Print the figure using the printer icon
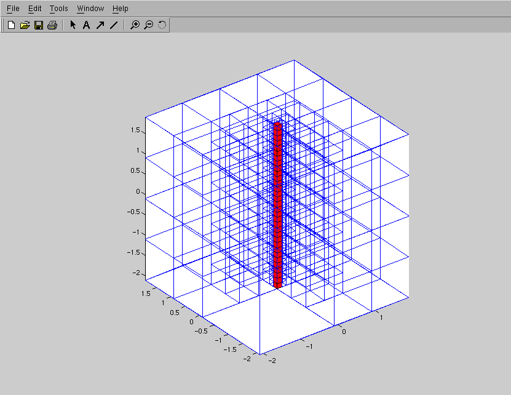Screen dimensions: 511x395 tap(52, 25)
